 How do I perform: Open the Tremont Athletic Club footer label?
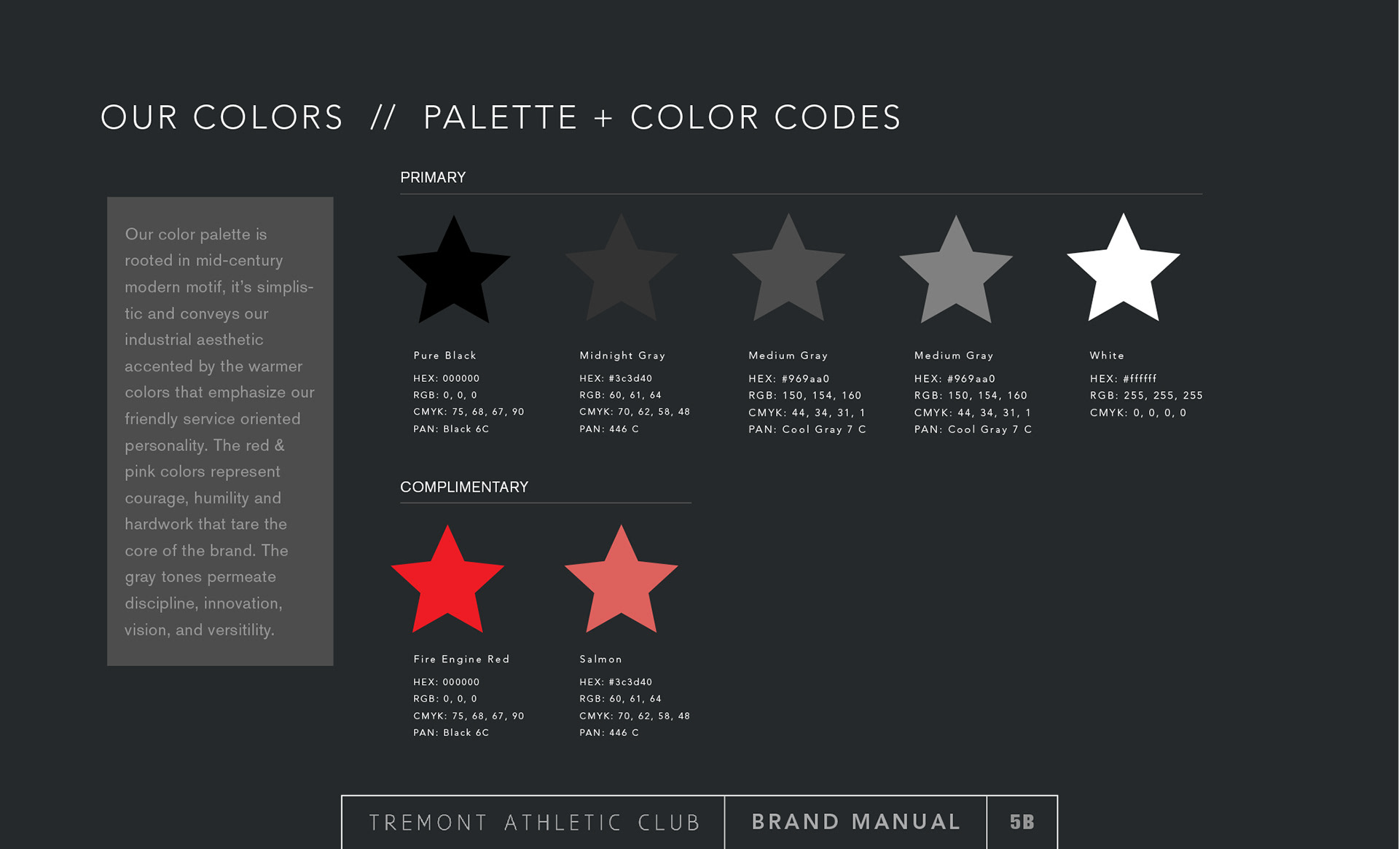[534, 823]
